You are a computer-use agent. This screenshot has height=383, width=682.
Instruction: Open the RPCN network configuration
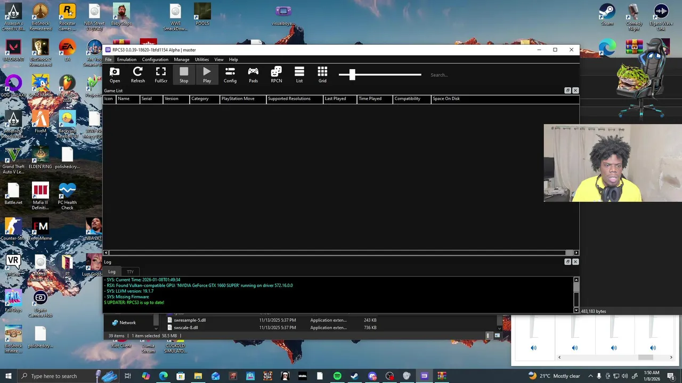pyautogui.click(x=276, y=75)
